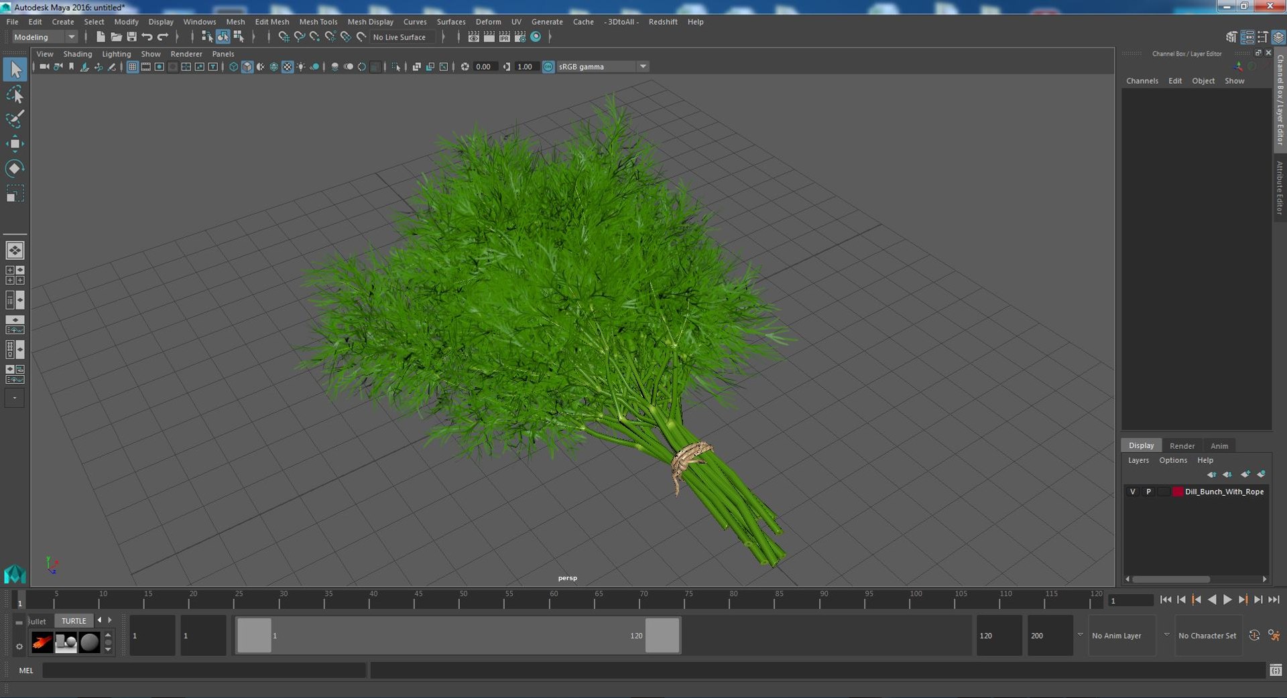The image size is (1287, 698).
Task: Play the animation forwards
Action: click(1227, 600)
